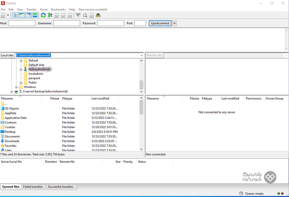Click the green activity LED indicator

278,193
